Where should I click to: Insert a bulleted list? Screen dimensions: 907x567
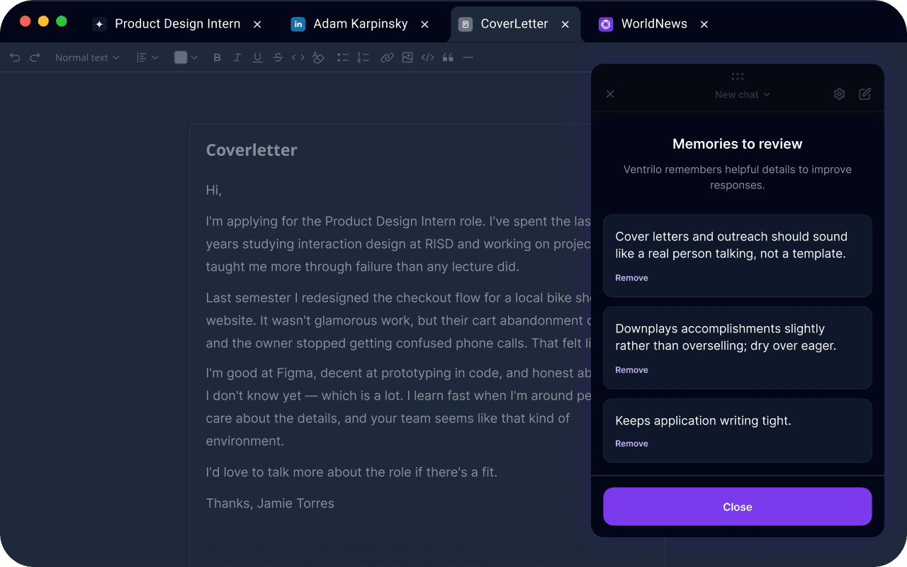pyautogui.click(x=343, y=57)
